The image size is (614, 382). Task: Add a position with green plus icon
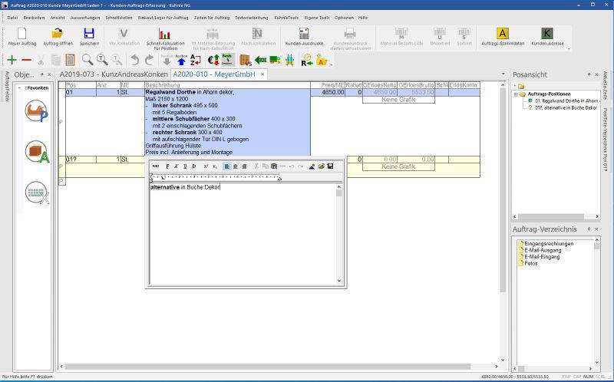[12, 60]
